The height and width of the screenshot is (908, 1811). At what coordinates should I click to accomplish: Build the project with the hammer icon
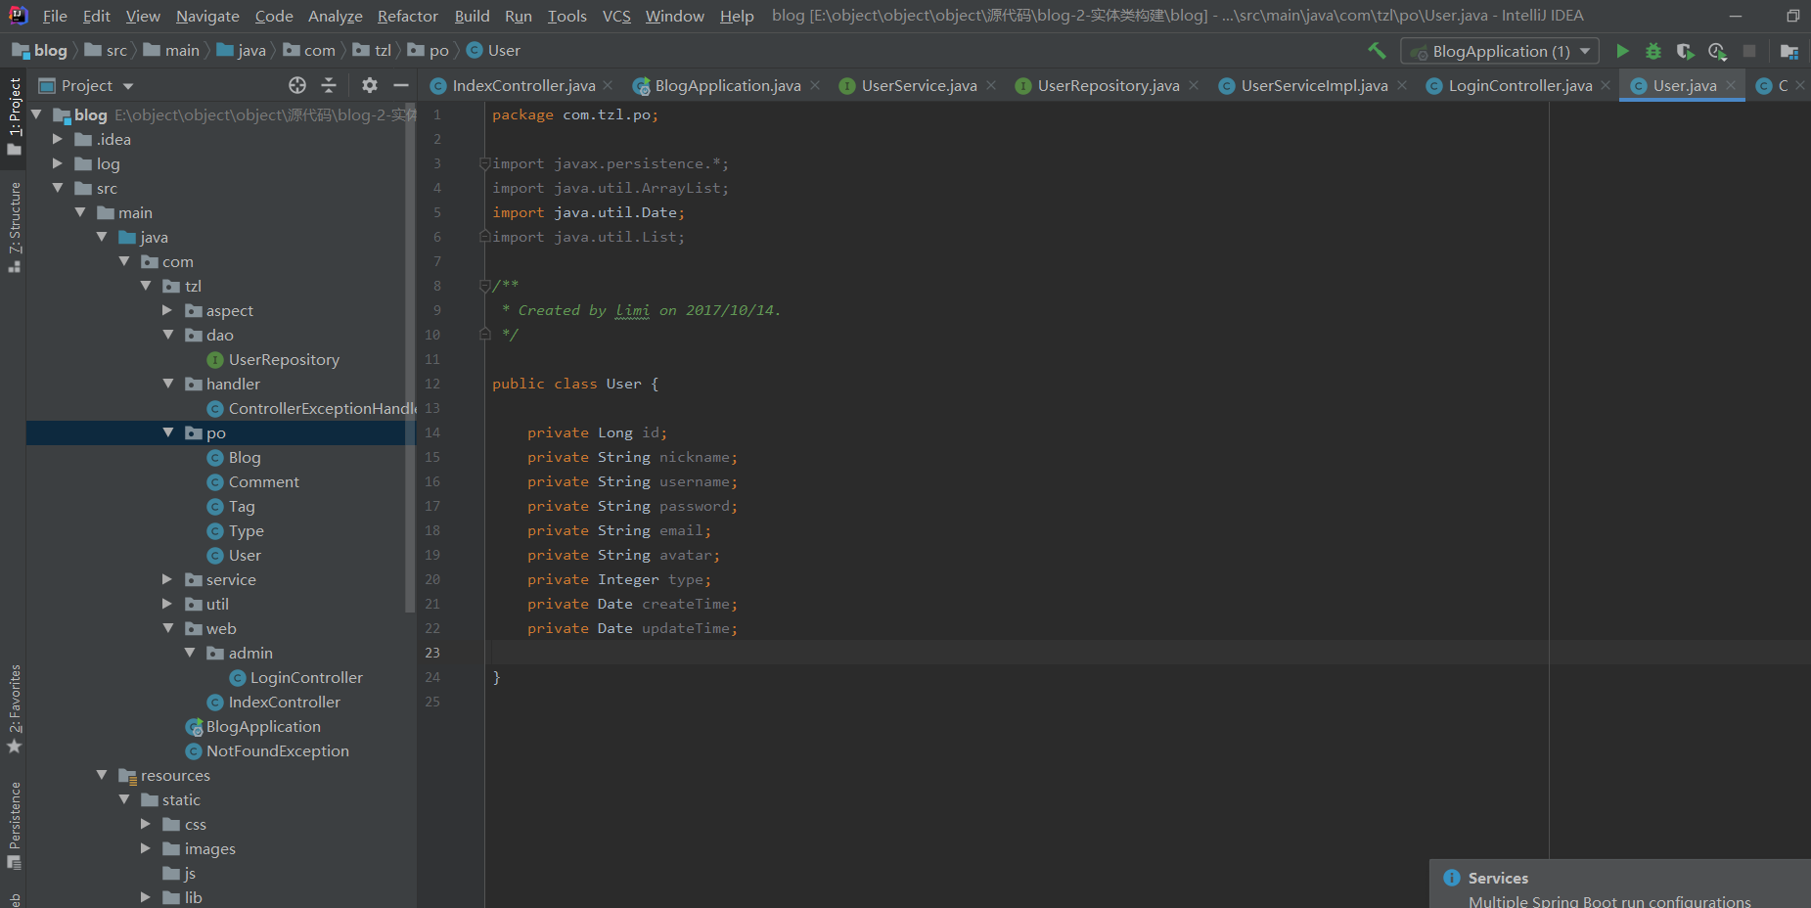[1378, 50]
